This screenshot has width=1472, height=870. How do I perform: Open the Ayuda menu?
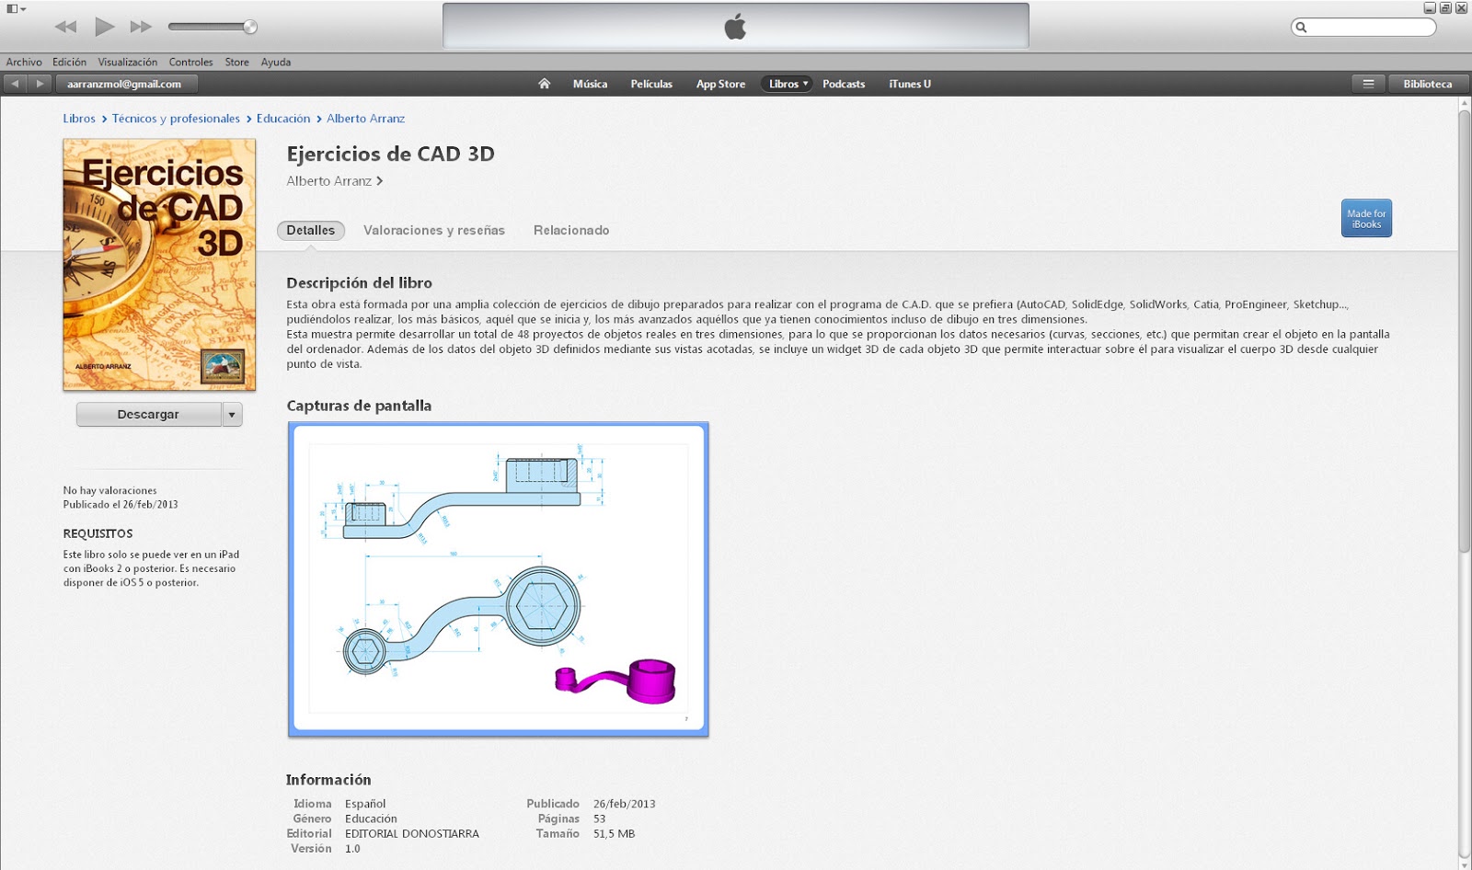point(275,63)
